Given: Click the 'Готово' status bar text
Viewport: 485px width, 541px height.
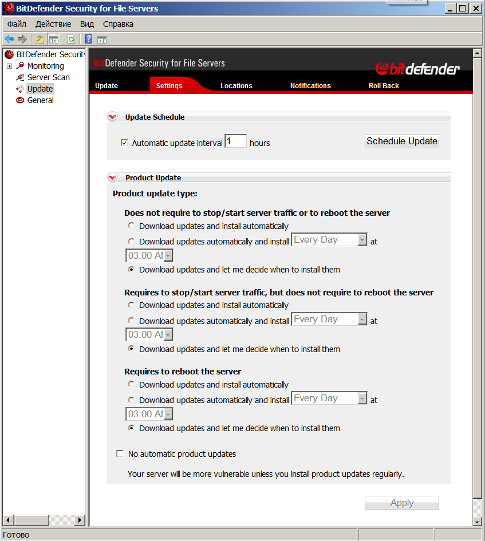Looking at the screenshot, I should tap(16, 535).
